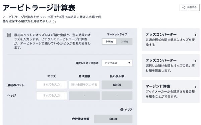Screen dimensions: 201x125
Task: Click the X clear icon near クリア
Action: 122,110
